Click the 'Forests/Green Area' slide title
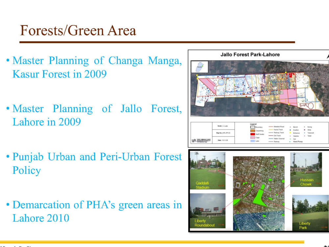Image resolution: width=329 pixels, height=247 pixels. 78,31
